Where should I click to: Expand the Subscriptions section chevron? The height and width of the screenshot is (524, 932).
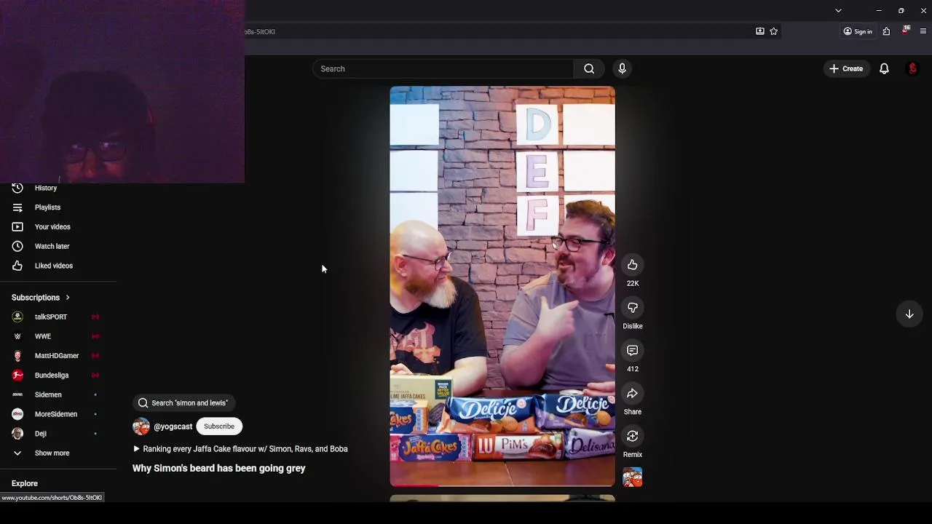[x=68, y=298]
